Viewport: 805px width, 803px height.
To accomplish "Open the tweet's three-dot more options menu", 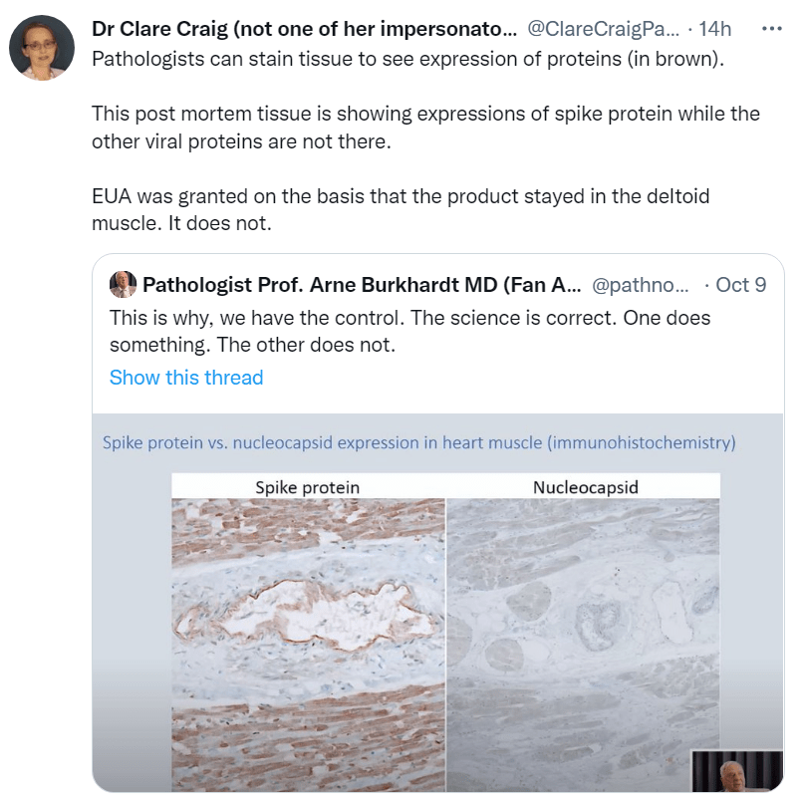I will (771, 29).
